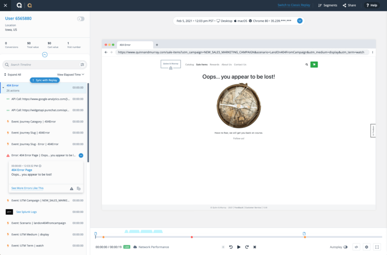Select the 404 Error browser tab
Screen dimensions: 387x255
135,45
